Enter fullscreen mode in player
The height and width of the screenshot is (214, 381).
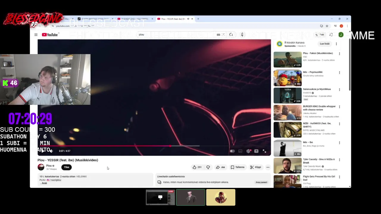pyautogui.click(x=264, y=151)
